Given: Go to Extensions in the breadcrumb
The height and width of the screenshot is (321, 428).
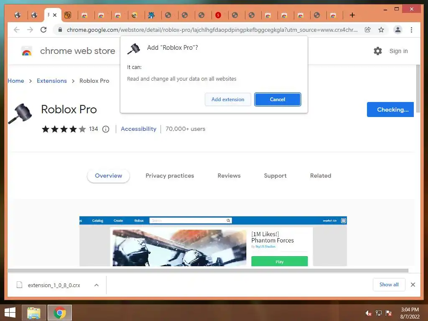Looking at the screenshot, I should (x=52, y=81).
